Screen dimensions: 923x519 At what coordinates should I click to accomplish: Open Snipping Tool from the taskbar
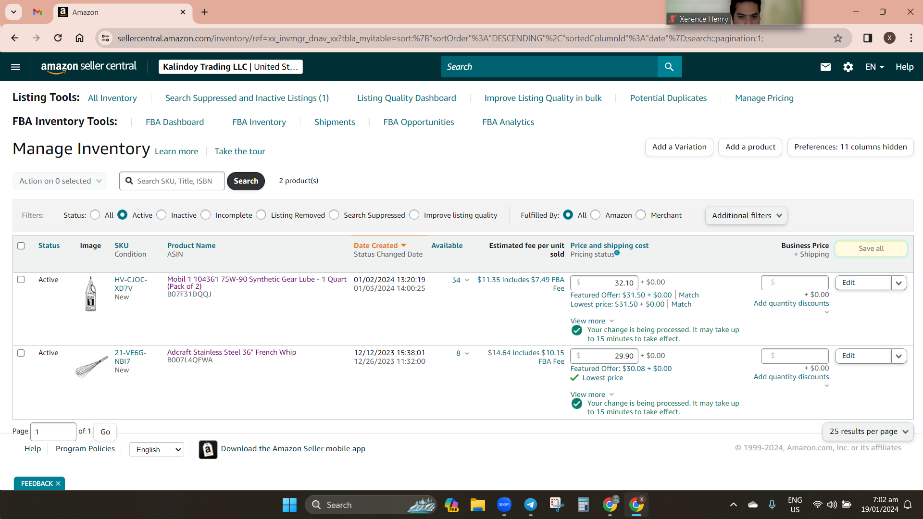tap(557, 505)
